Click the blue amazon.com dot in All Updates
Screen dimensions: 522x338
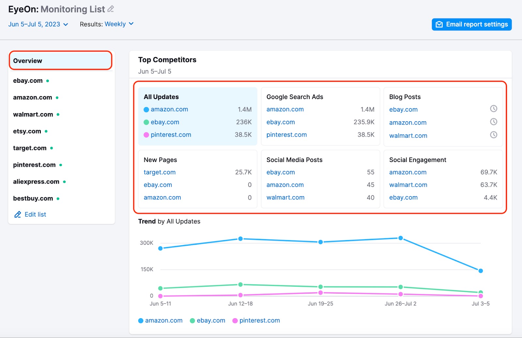tap(146, 110)
